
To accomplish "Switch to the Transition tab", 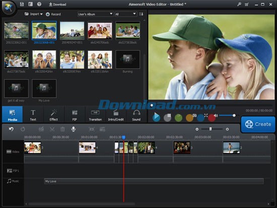I will coord(95,115).
